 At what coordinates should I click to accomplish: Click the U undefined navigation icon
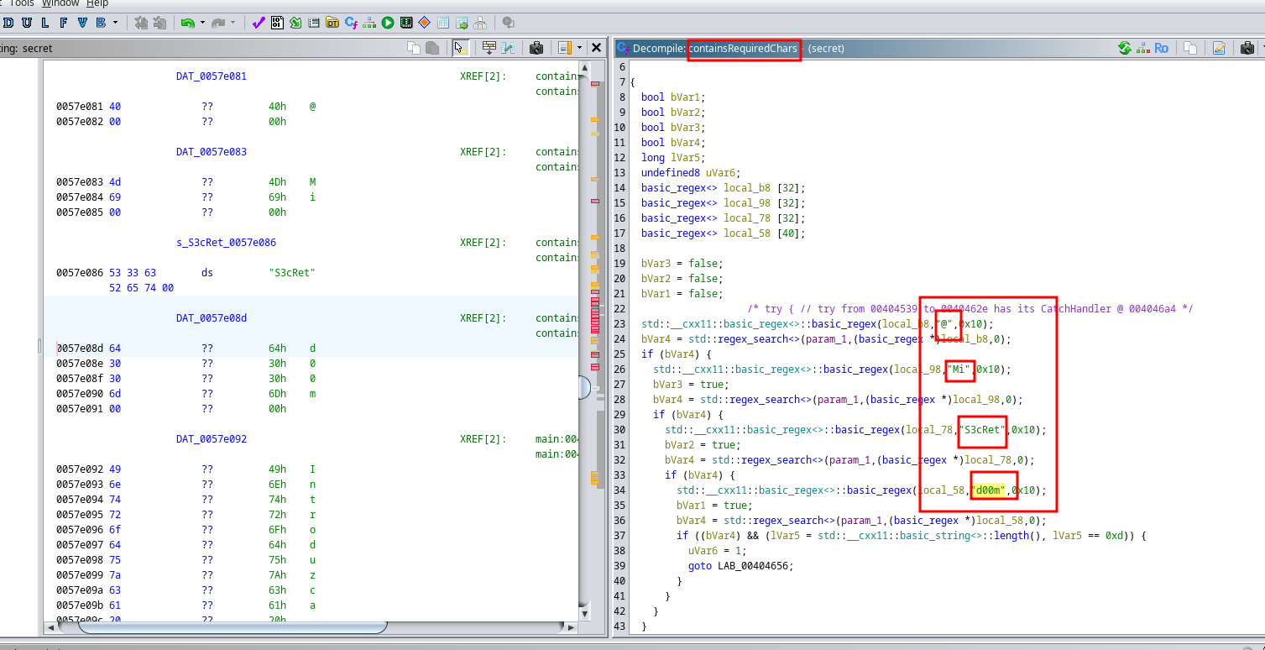pyautogui.click(x=27, y=23)
